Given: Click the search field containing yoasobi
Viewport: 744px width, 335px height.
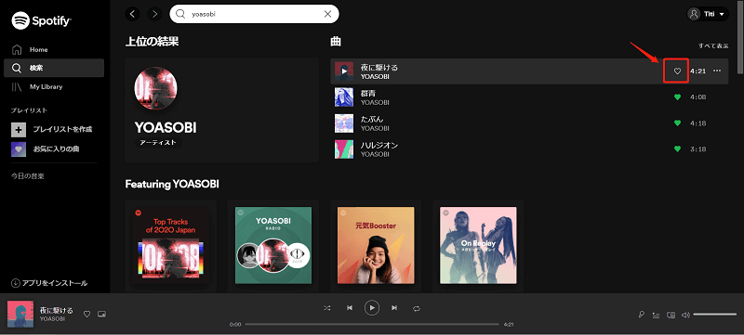Looking at the screenshot, I should tap(254, 14).
